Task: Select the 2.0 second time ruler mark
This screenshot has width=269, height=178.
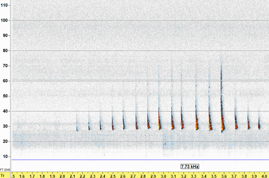Action: click(62, 175)
